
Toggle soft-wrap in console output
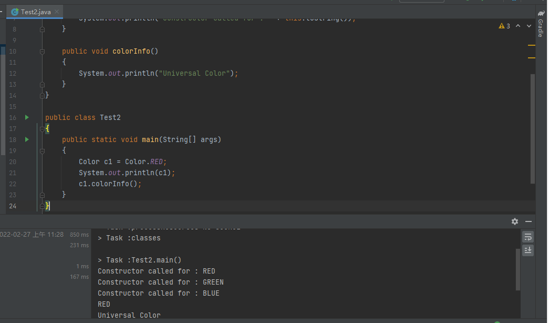pyautogui.click(x=528, y=237)
